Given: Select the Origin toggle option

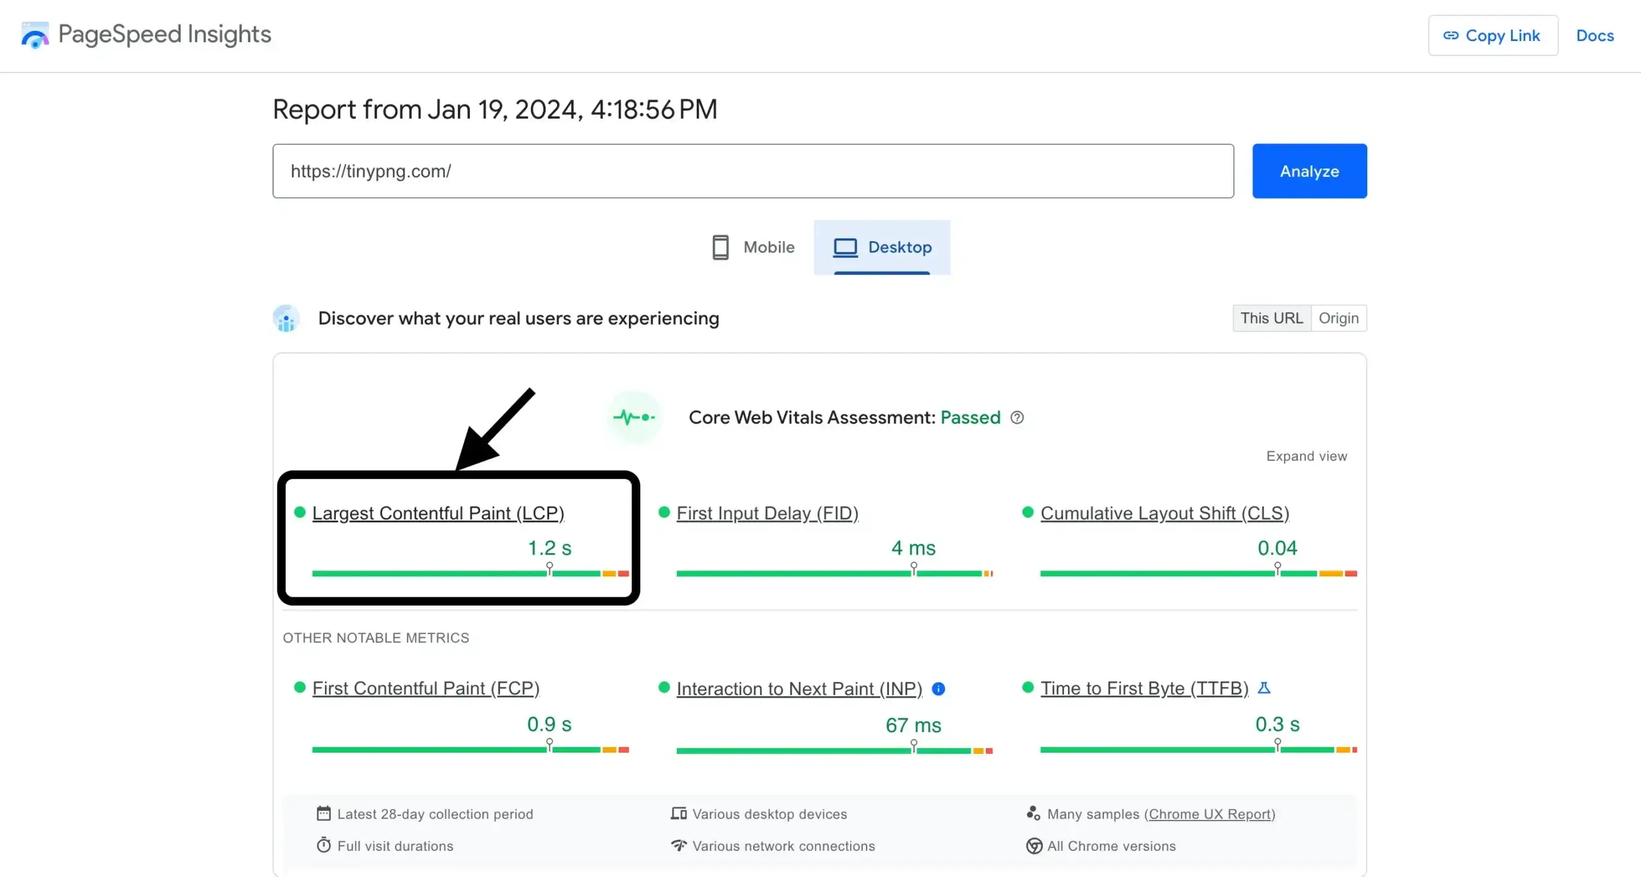Looking at the screenshot, I should pyautogui.click(x=1338, y=318).
